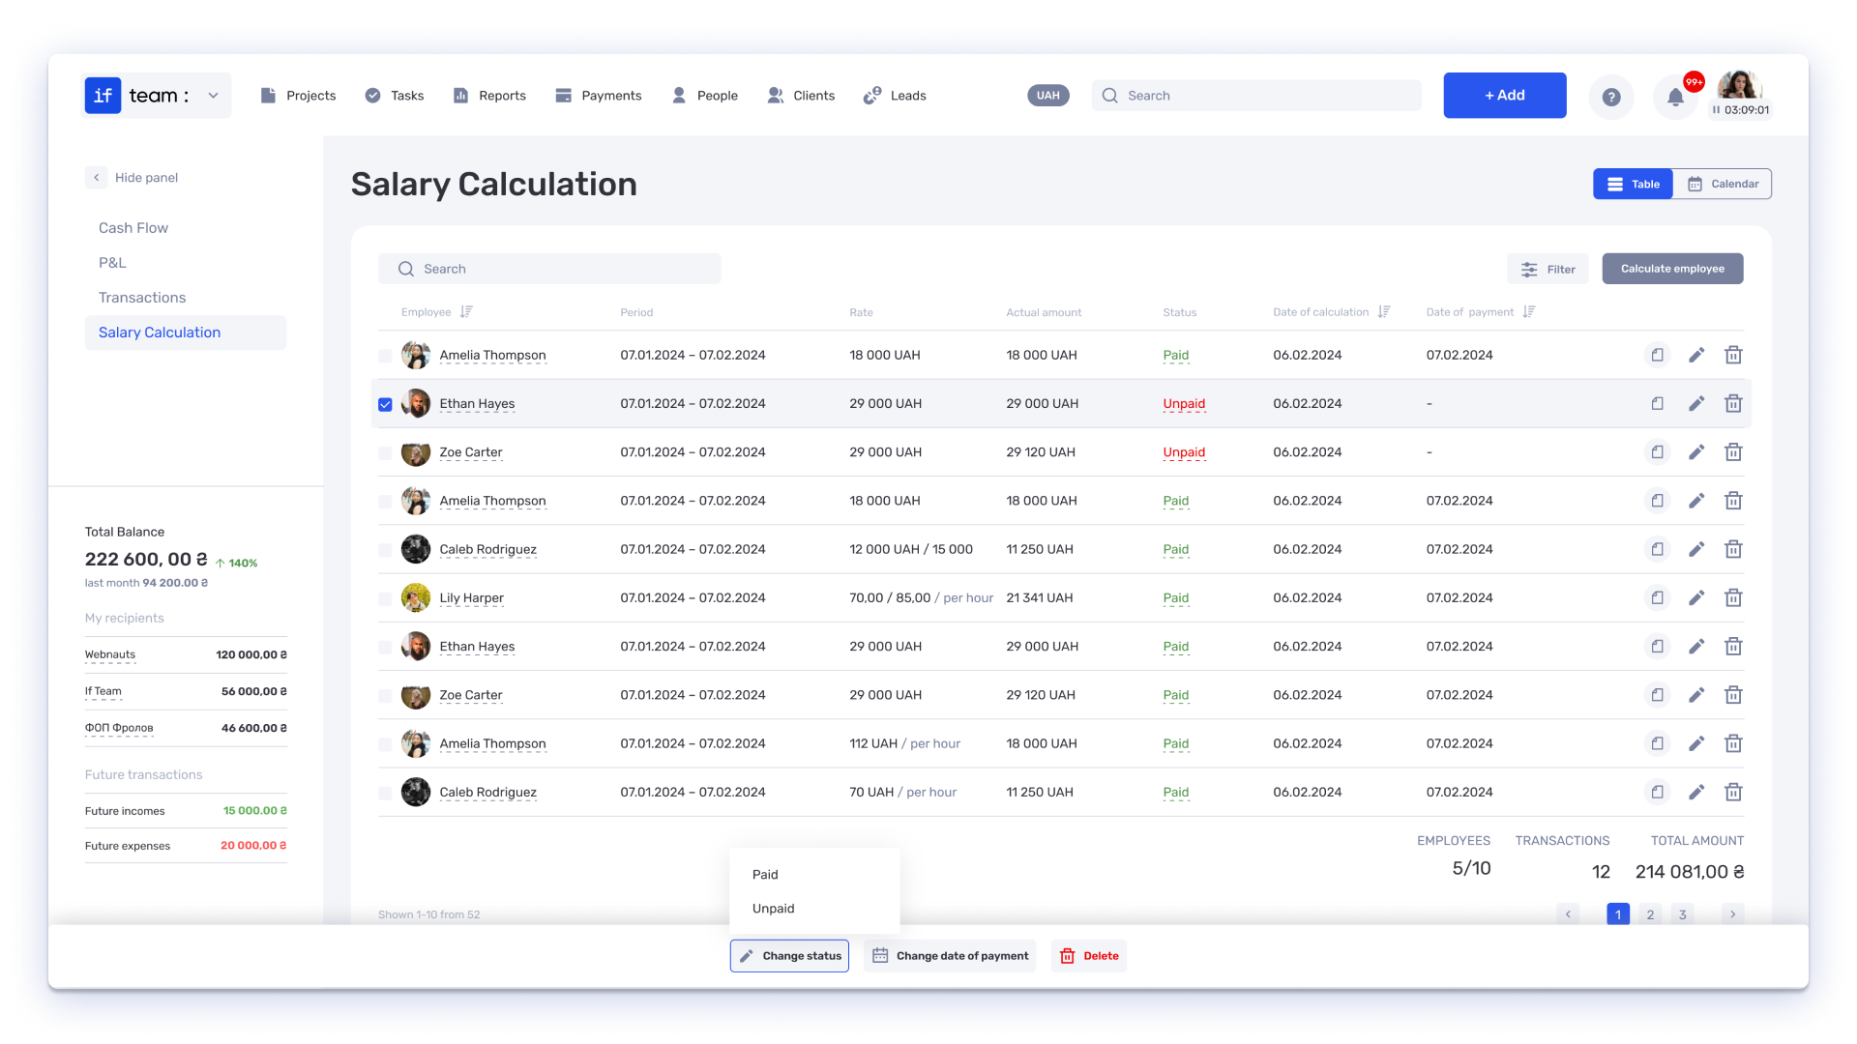Choose Unpaid from the status dropdown
This screenshot has width=1857, height=1044.
773,909
